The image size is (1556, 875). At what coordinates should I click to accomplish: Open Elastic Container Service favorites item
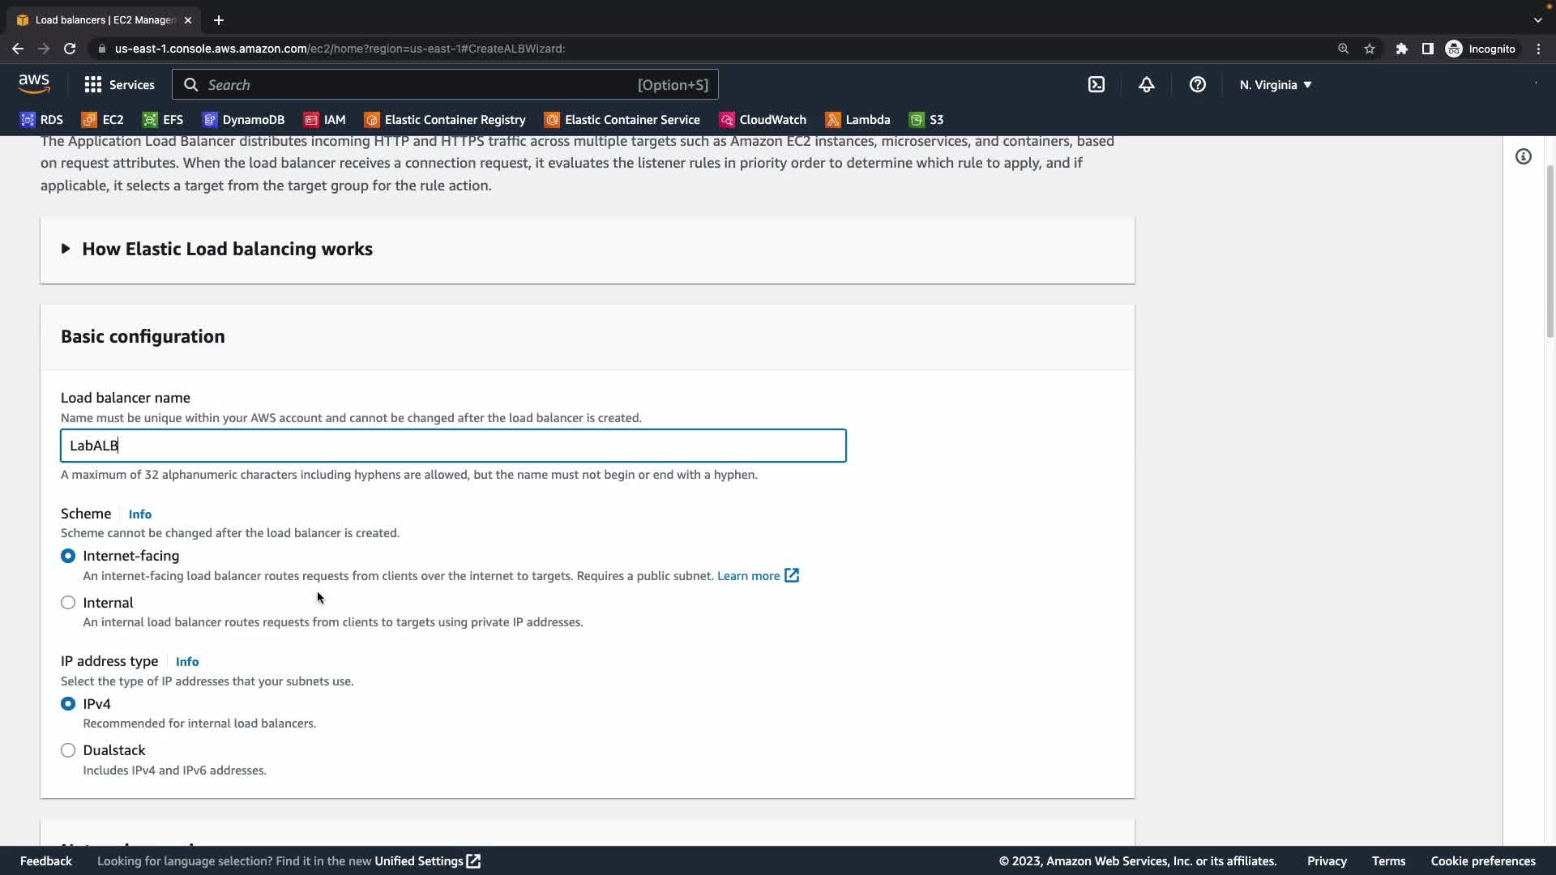(x=622, y=120)
